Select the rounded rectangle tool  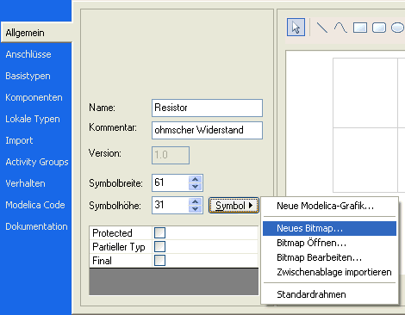click(379, 28)
